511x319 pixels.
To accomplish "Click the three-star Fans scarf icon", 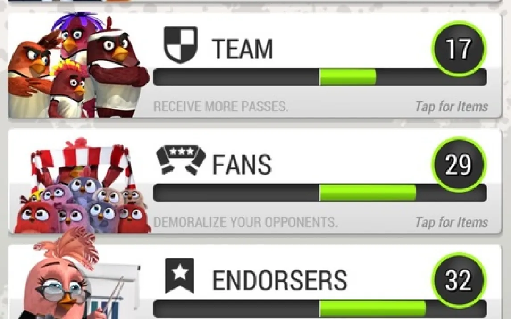I will coord(181,160).
